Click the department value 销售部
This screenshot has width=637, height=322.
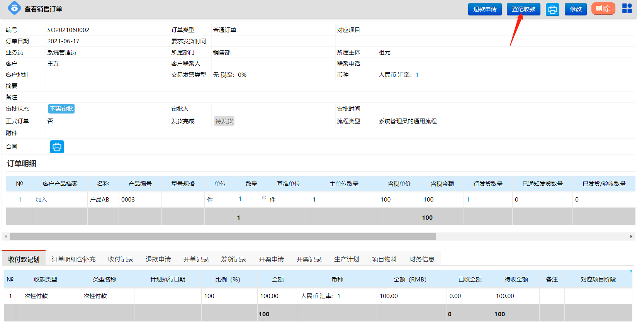click(x=222, y=53)
